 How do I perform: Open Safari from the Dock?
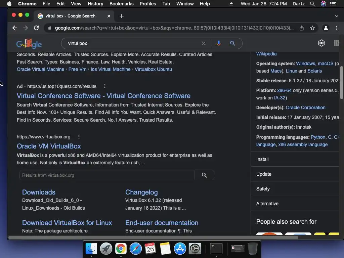pos(136,249)
